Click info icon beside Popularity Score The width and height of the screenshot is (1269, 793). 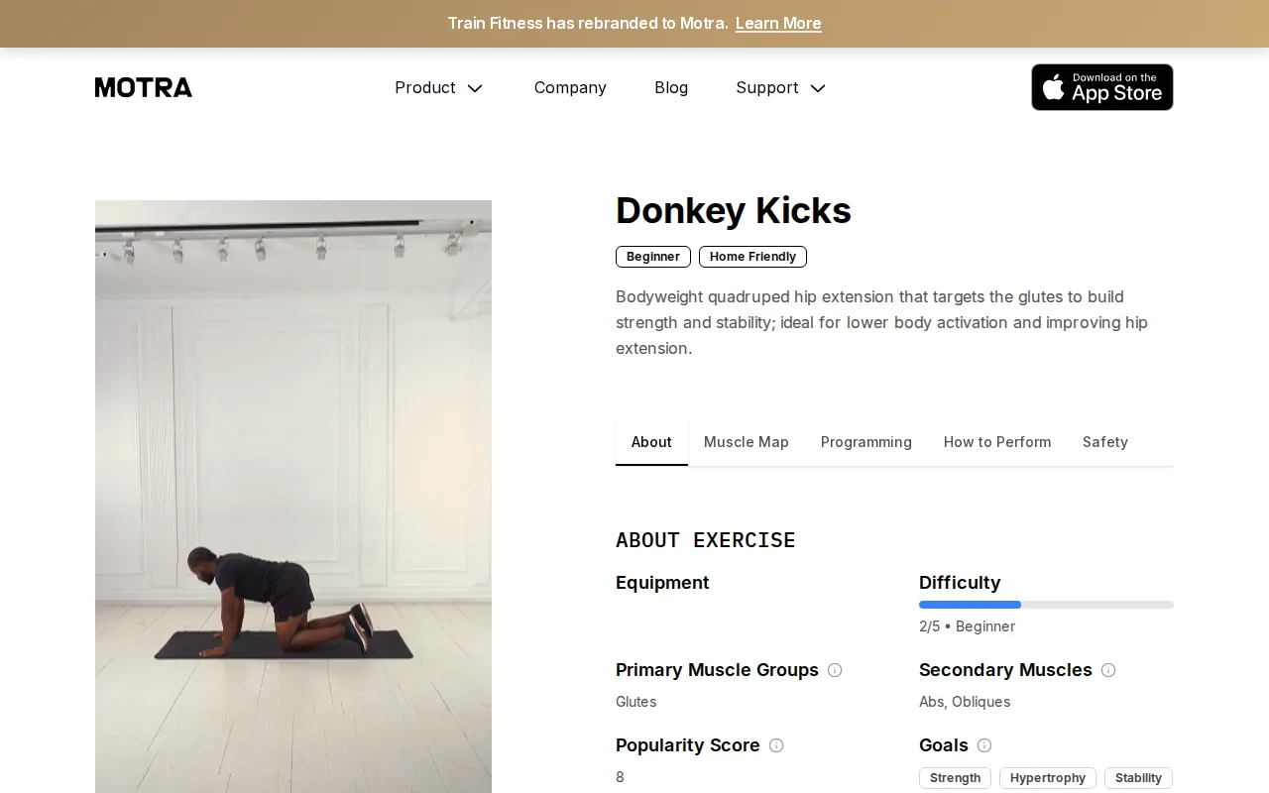point(776,745)
